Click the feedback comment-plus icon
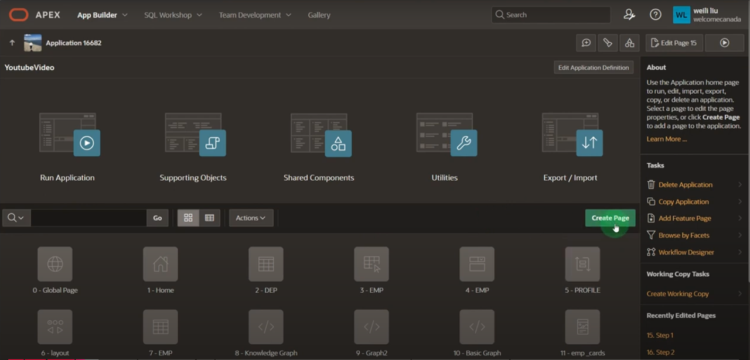Viewport: 750px width, 360px height. coord(586,43)
